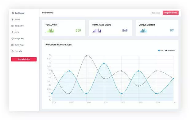Viewport: 190px width, 120px height.
Task: Click the Mac data point at 2014
Action: (156, 94)
